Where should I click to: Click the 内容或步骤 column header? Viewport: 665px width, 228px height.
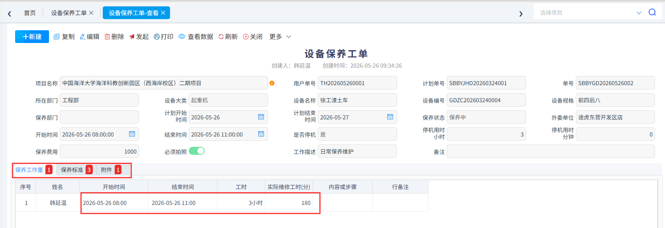343,187
